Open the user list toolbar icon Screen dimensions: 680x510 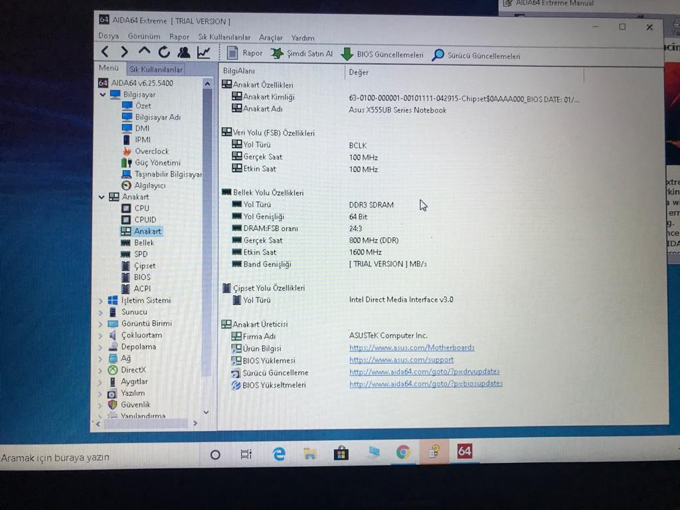(x=184, y=52)
